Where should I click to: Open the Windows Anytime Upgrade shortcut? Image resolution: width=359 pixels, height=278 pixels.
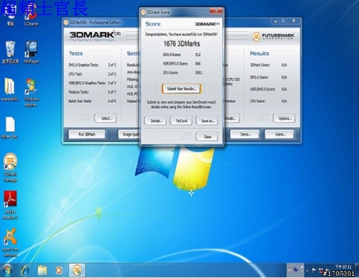31,92
